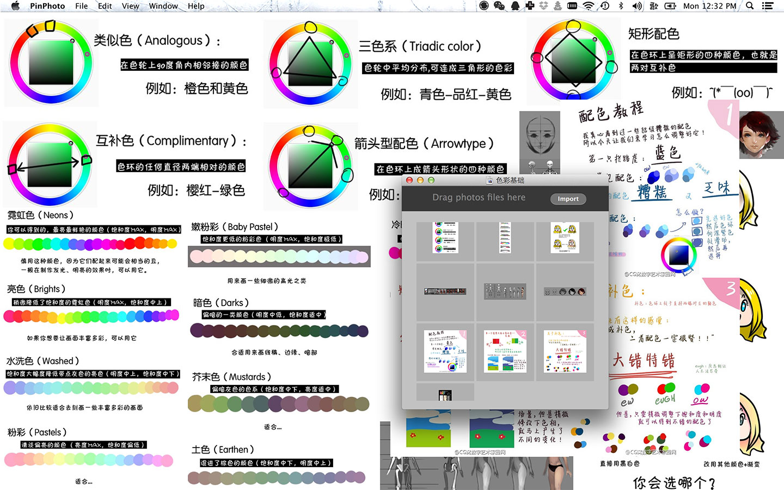Viewport: 784px width, 490px height.
Task: Select the wide dark filmstrip thumbnail
Action: pos(445,291)
